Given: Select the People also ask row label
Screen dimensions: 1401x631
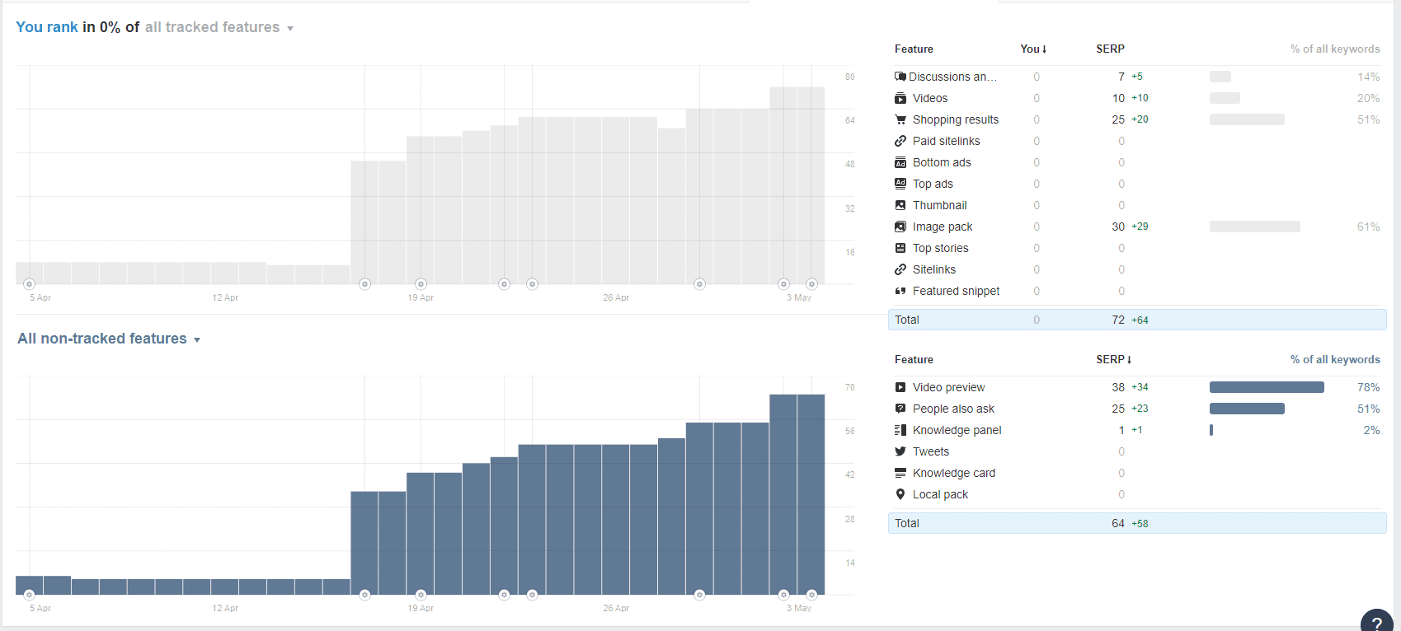Looking at the screenshot, I should tap(953, 409).
